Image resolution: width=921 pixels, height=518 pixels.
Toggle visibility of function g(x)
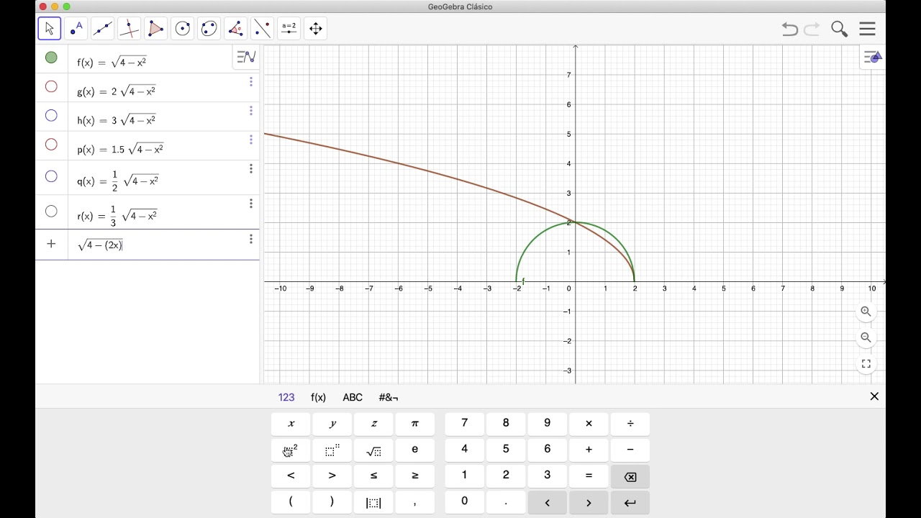pos(51,86)
